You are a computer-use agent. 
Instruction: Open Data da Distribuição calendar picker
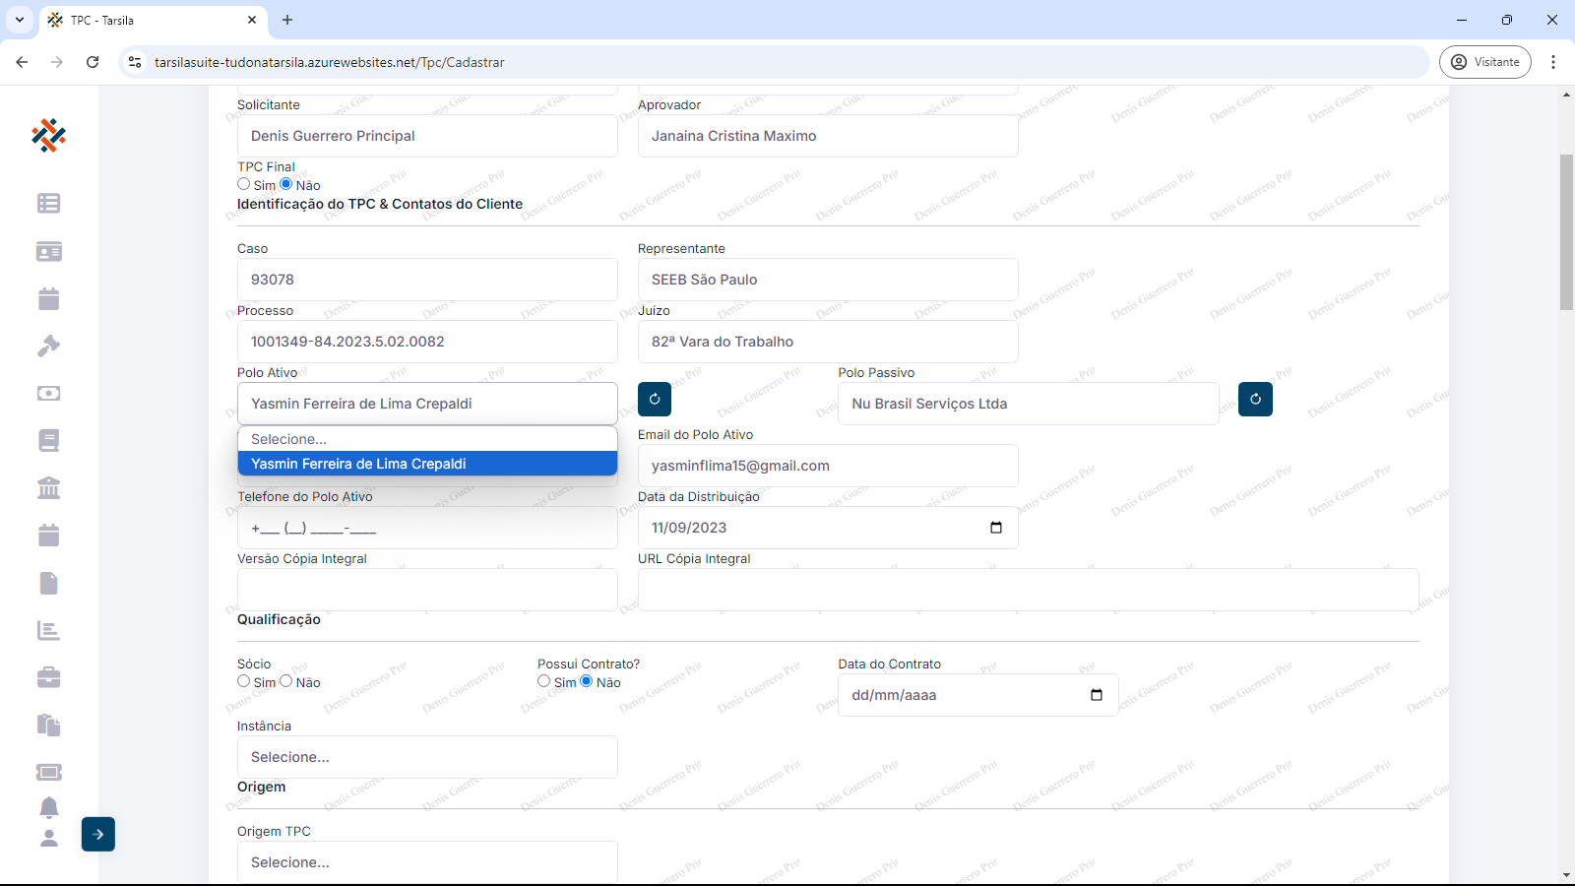(996, 528)
